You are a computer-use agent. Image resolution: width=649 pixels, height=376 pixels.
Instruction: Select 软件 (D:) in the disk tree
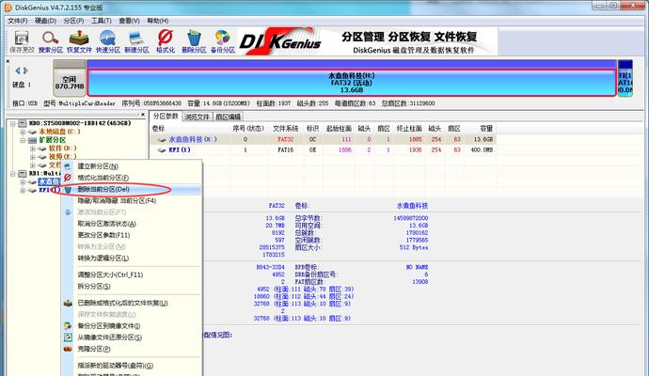pyautogui.click(x=62, y=149)
